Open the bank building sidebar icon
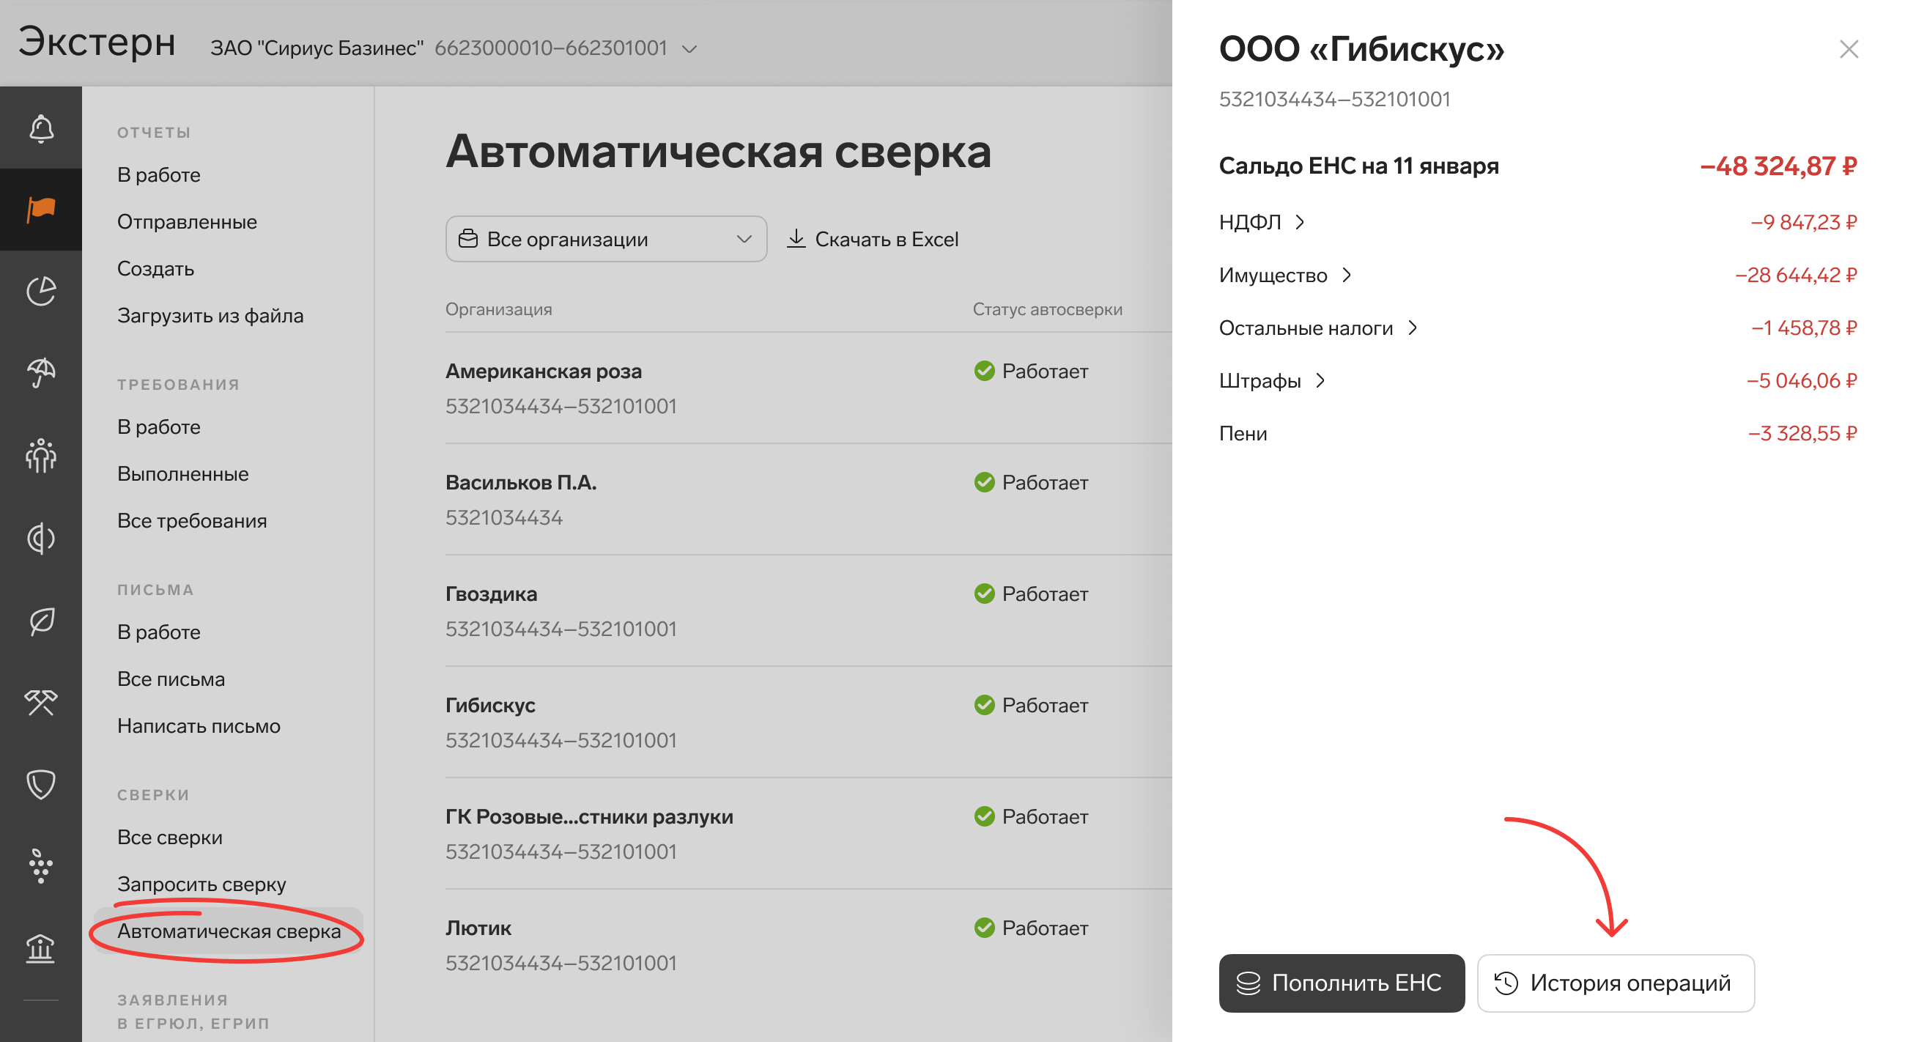The height and width of the screenshot is (1042, 1905). pyautogui.click(x=41, y=948)
